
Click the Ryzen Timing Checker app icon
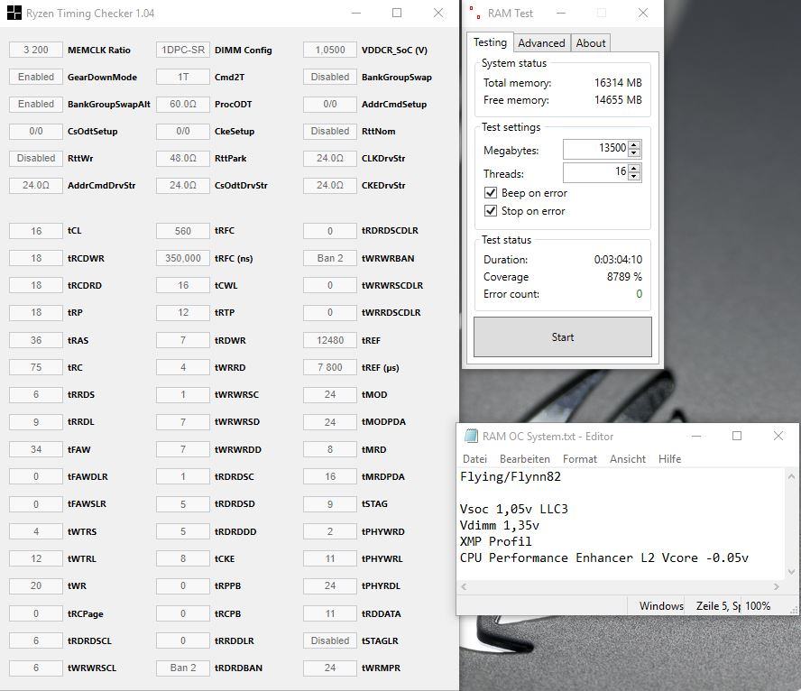(x=14, y=13)
